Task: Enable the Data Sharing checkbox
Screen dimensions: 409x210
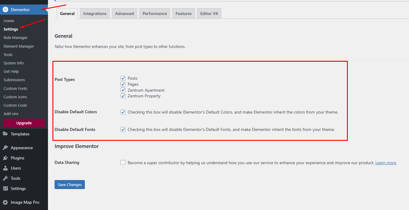Action: click(123, 162)
